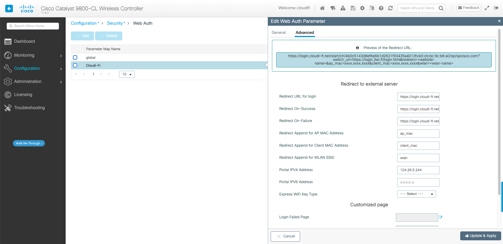Click the Dashboard sidebar icon
Image resolution: width=503 pixels, height=244 pixels.
(8, 41)
